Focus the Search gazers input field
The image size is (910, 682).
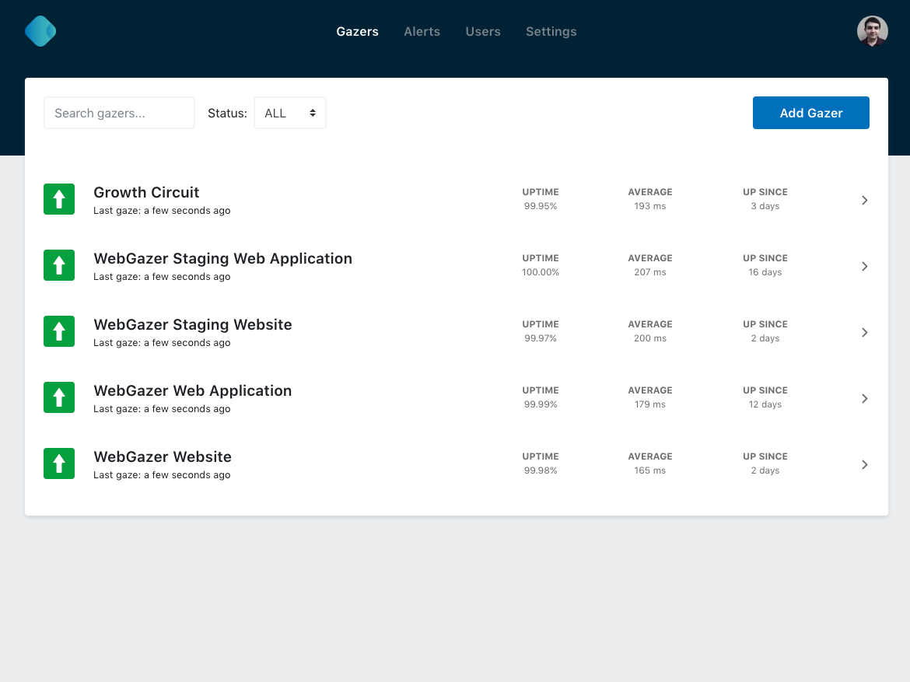[x=119, y=113]
